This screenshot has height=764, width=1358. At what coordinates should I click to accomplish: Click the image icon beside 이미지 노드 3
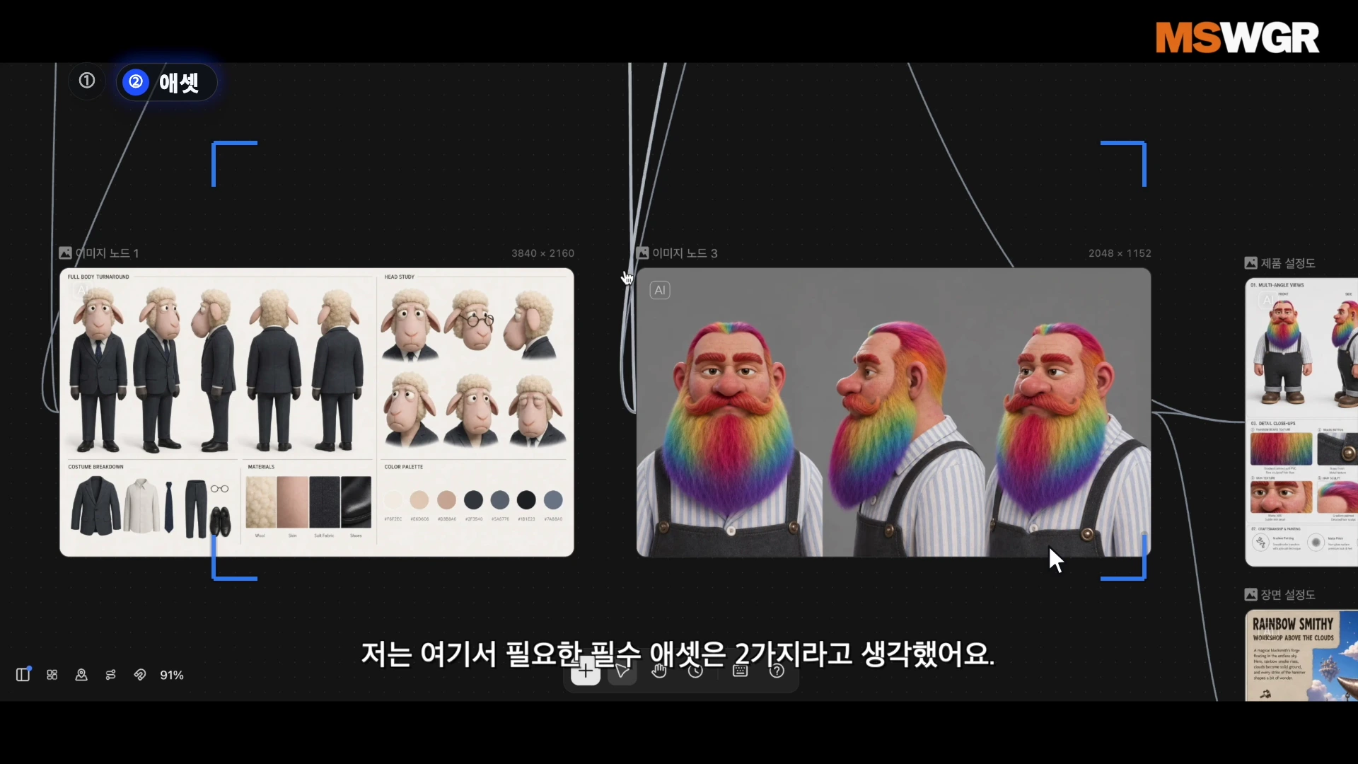click(x=642, y=253)
